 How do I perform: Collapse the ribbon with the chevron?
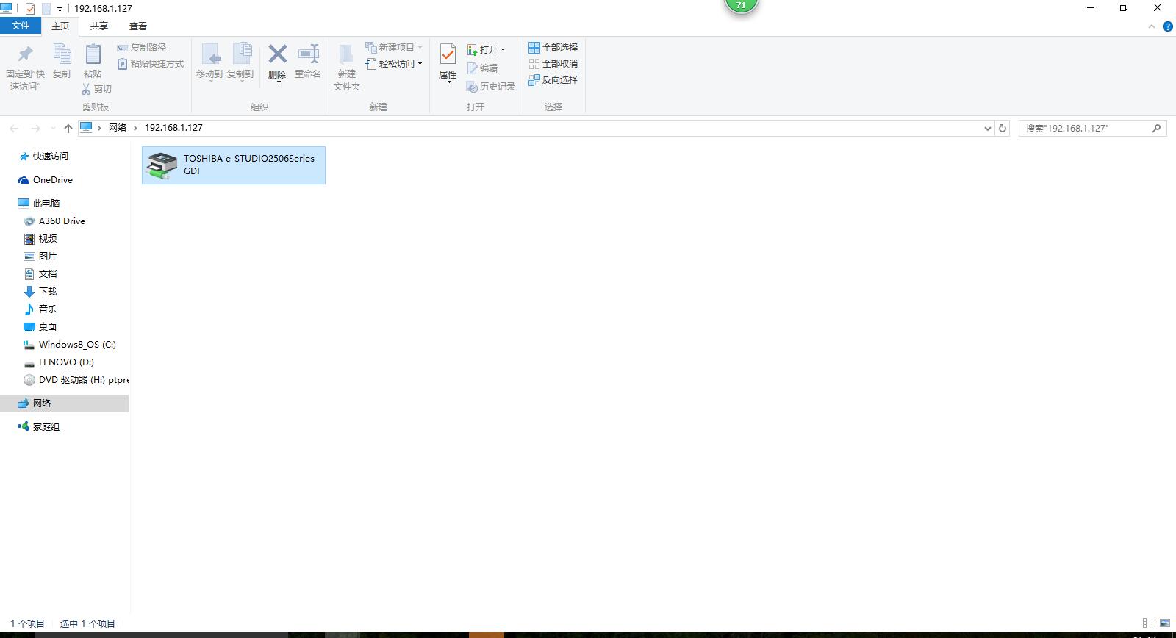click(x=1151, y=26)
